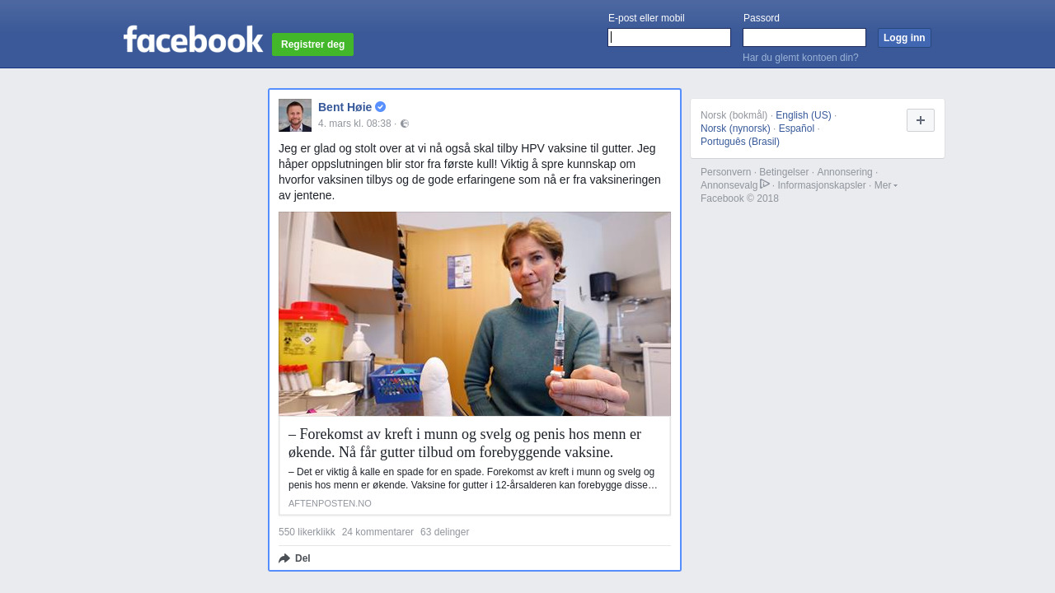
Task: Click the Facebook logo
Action: (x=193, y=40)
